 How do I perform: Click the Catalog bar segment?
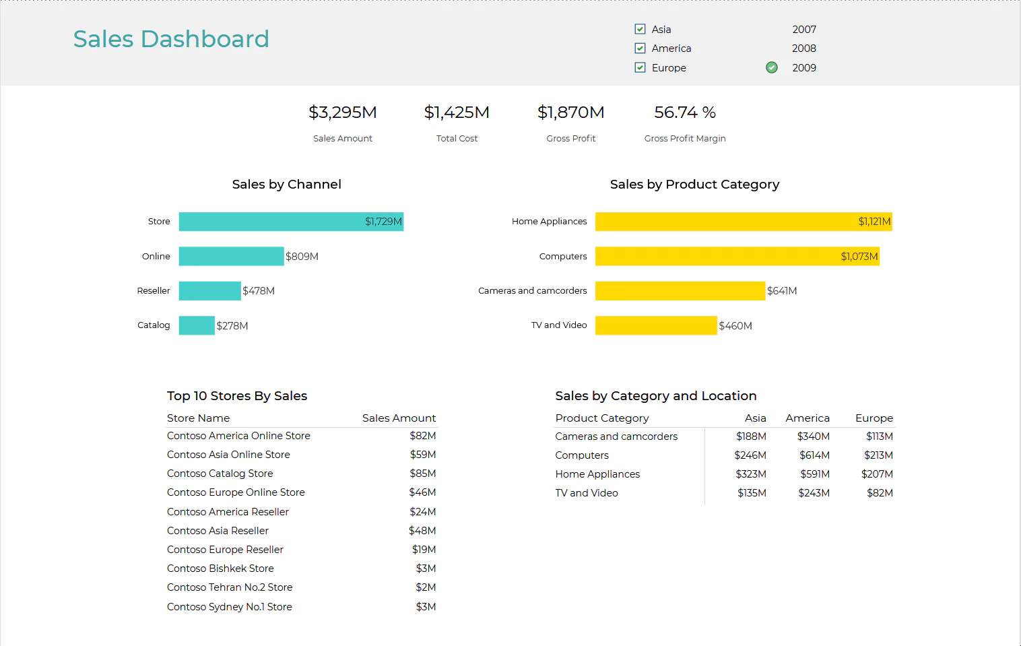coord(196,325)
